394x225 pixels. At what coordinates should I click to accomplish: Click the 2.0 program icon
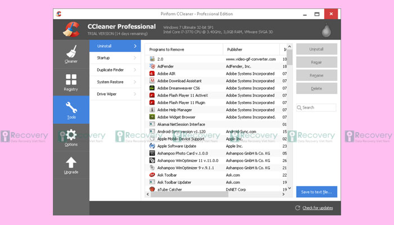coord(152,59)
